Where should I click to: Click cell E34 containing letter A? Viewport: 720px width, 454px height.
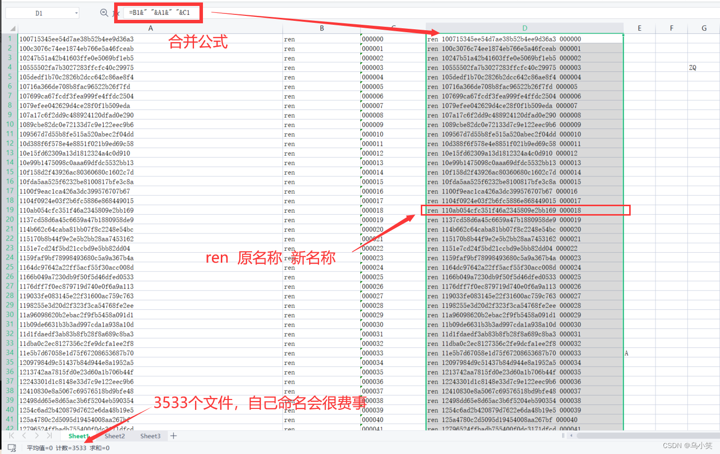[x=639, y=353]
